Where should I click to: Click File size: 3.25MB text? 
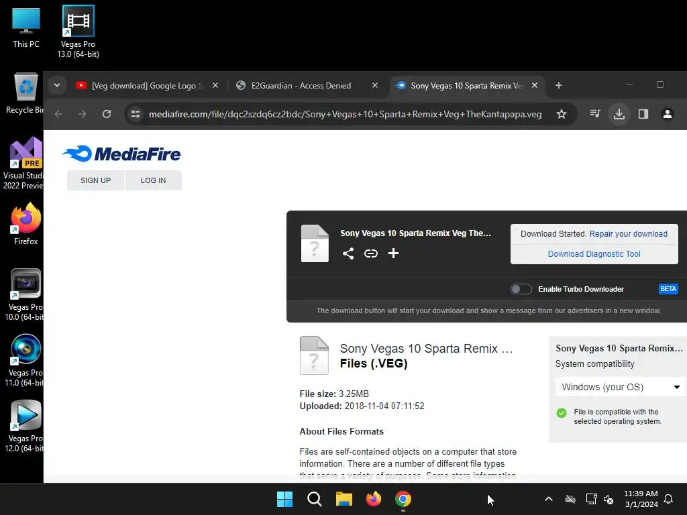point(334,394)
